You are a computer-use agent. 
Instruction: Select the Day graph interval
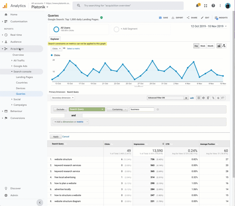tap(196, 46)
